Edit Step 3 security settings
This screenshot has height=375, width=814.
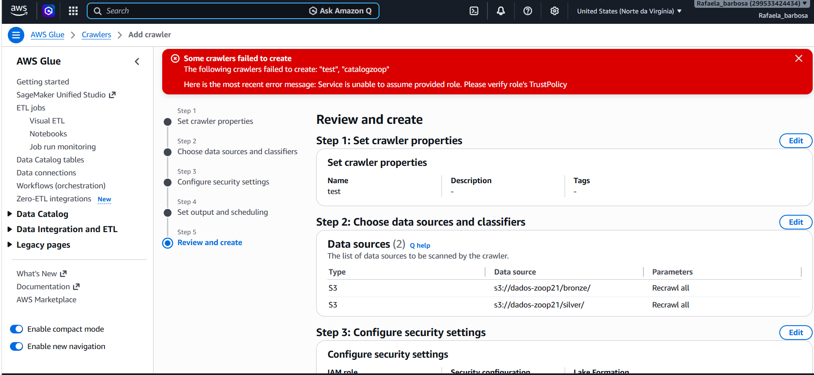coord(796,333)
